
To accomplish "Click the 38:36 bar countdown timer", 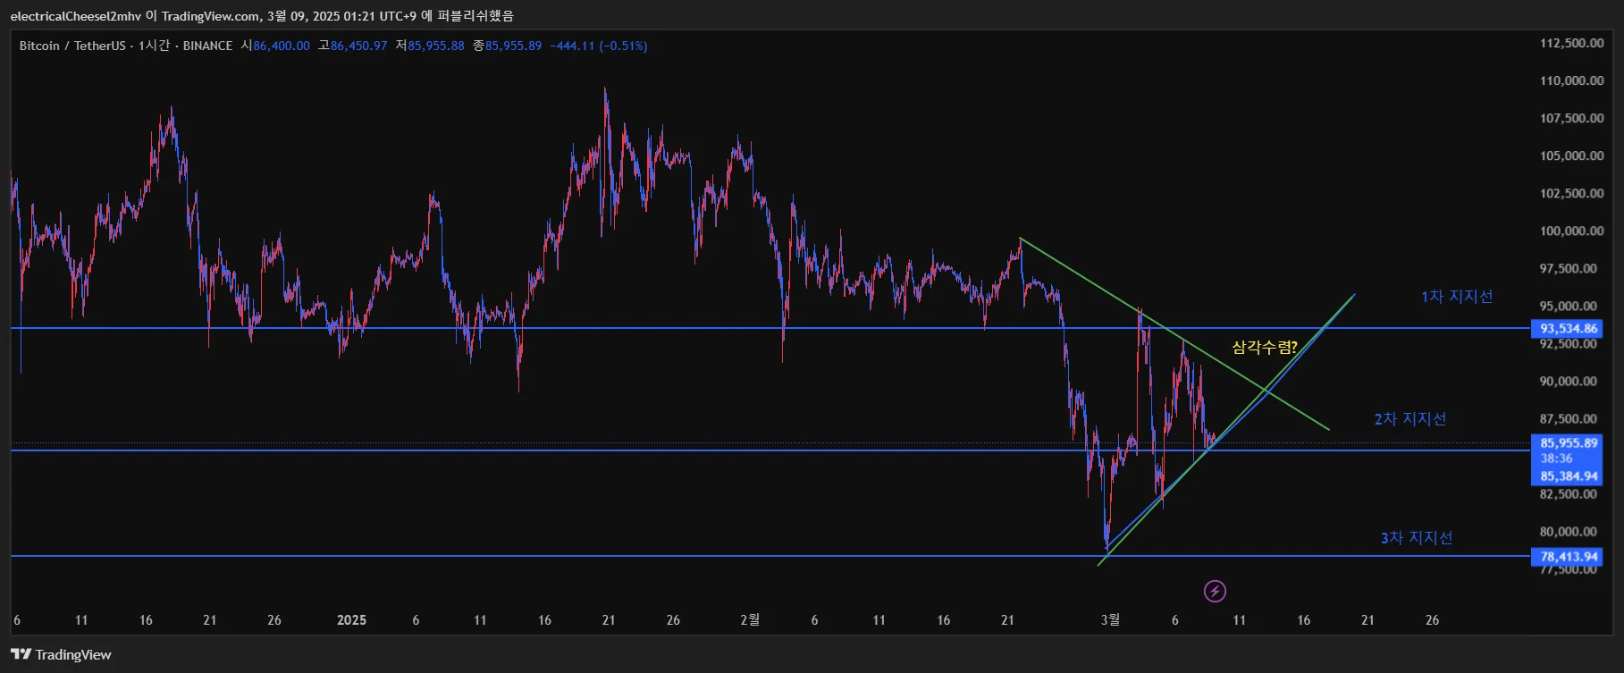I will [1556, 458].
